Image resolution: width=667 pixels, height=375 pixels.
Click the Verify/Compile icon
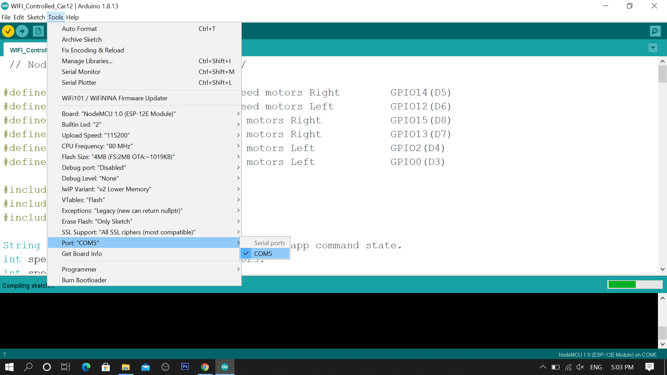(x=8, y=31)
